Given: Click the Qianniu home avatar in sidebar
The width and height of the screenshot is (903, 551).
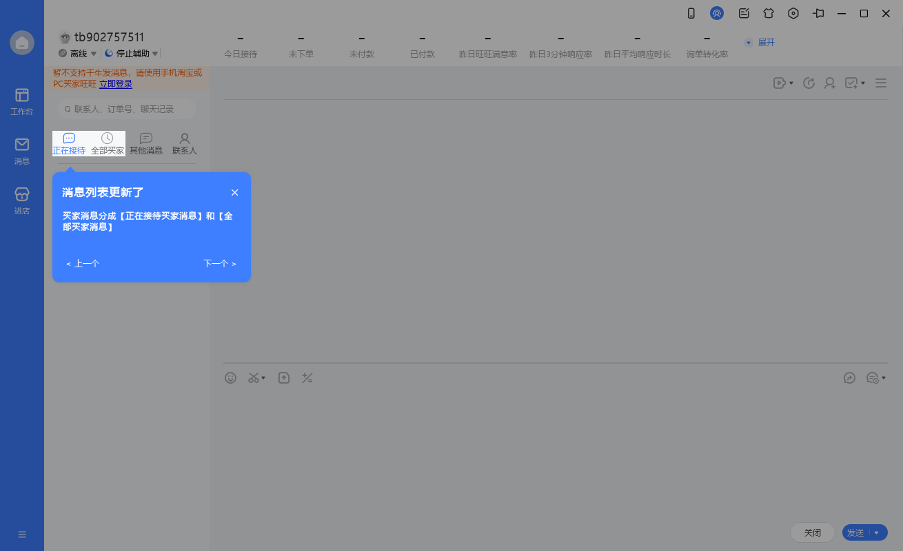Looking at the screenshot, I should [22, 43].
